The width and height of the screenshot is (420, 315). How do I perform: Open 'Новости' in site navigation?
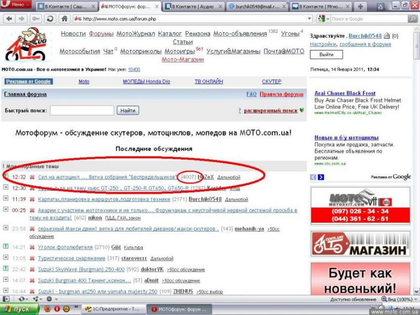click(x=73, y=34)
